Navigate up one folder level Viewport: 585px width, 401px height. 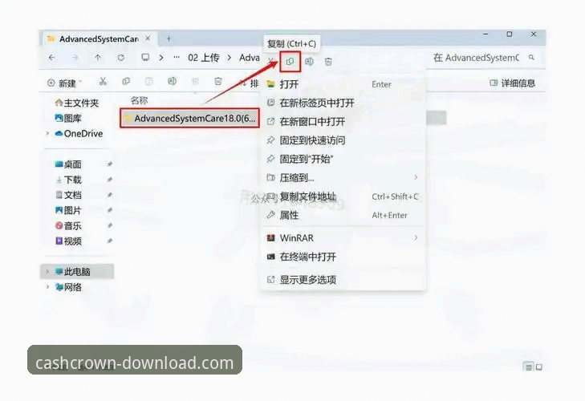click(98, 58)
